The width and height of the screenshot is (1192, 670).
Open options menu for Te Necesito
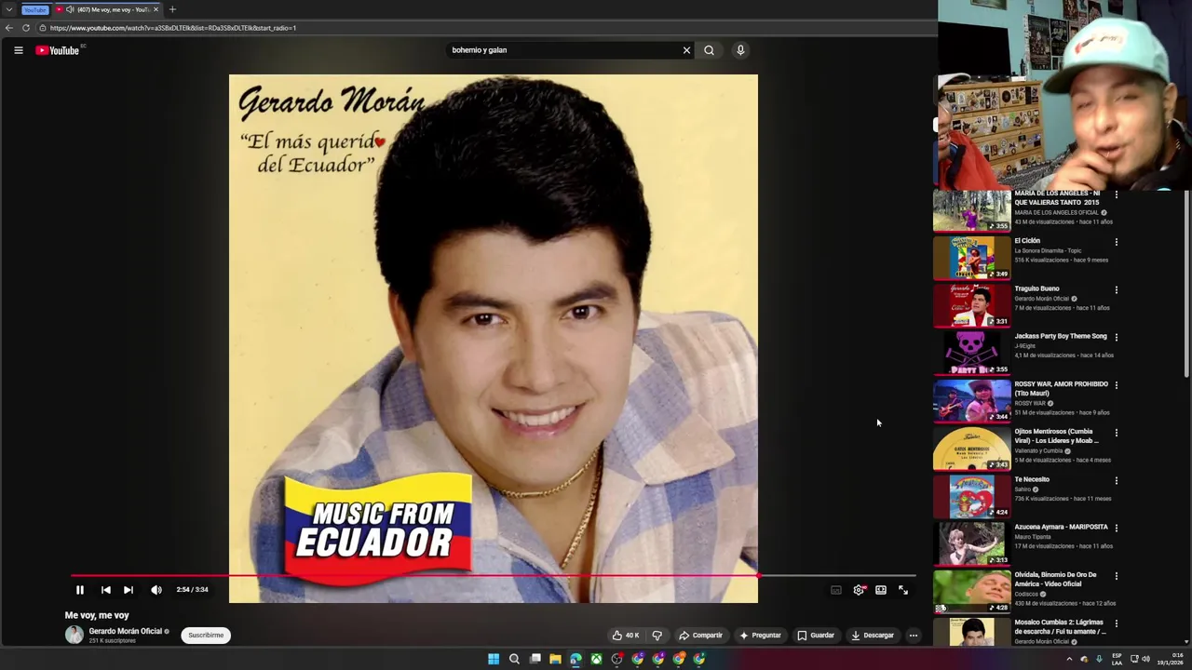[x=1117, y=480]
